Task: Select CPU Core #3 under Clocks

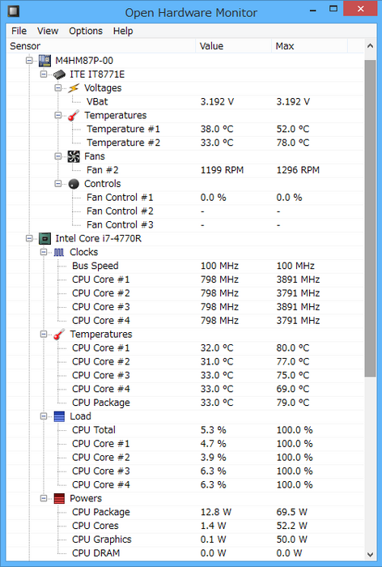Action: tap(185, 307)
